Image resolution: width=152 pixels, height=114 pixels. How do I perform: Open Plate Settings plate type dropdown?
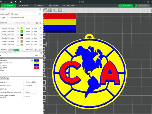point(30,82)
